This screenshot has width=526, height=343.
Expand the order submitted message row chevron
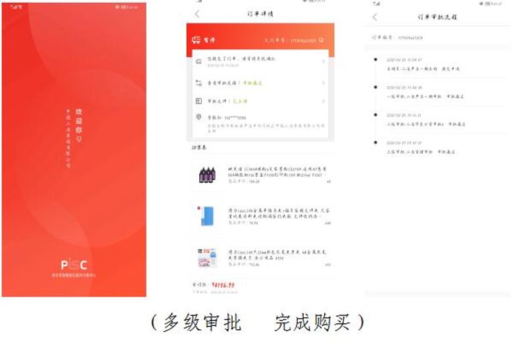tap(323, 62)
